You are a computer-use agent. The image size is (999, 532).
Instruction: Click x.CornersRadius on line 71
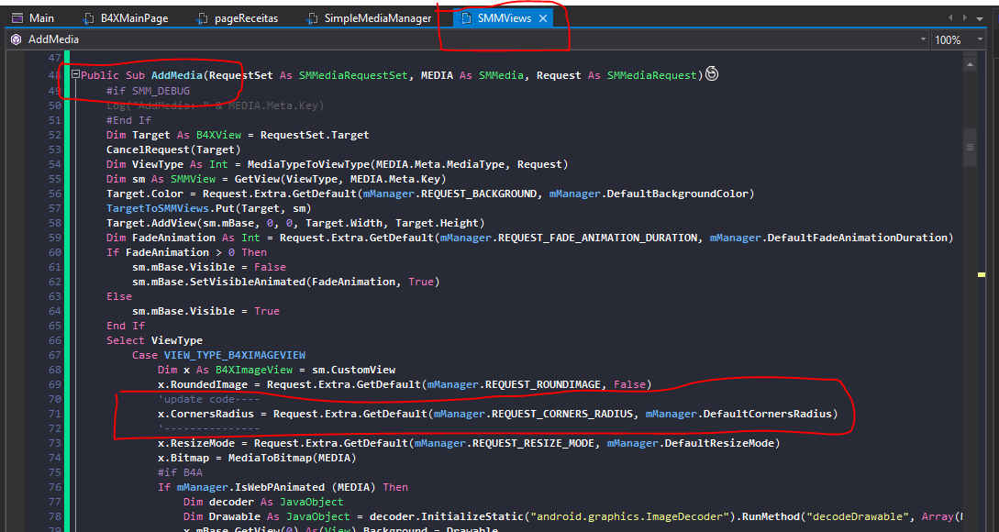(205, 414)
